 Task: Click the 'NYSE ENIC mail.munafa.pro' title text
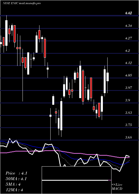(22, 3)
